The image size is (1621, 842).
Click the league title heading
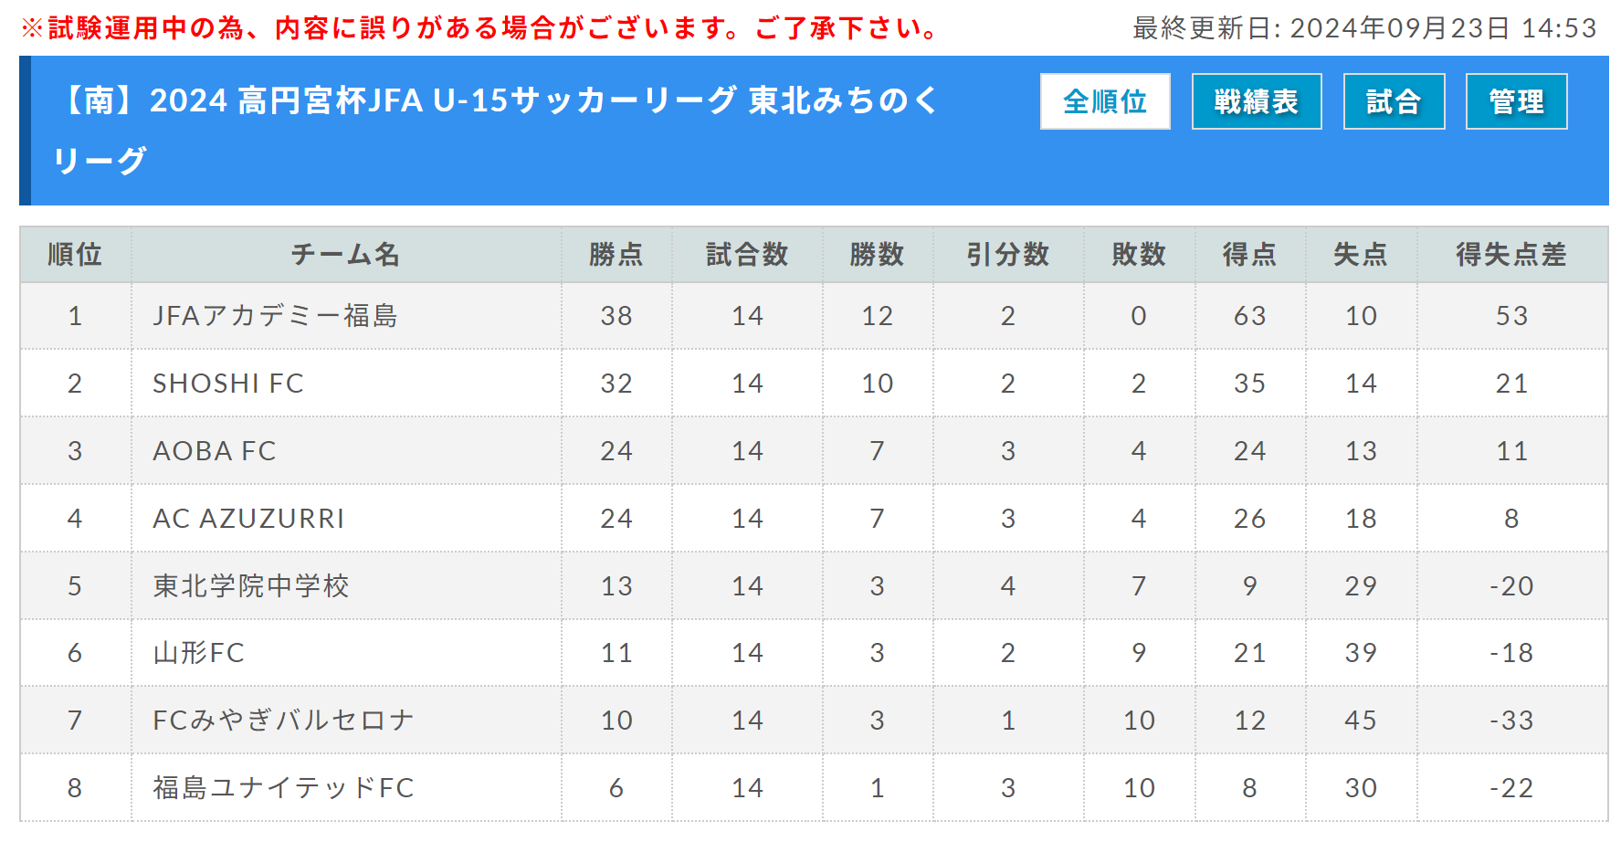498,130
